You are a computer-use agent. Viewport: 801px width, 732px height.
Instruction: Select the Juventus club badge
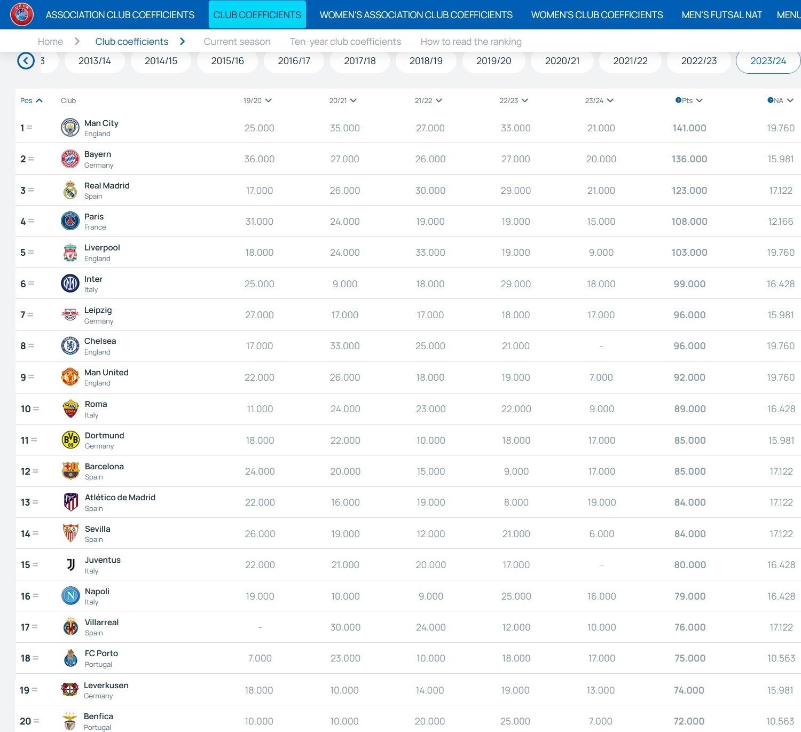click(x=70, y=564)
